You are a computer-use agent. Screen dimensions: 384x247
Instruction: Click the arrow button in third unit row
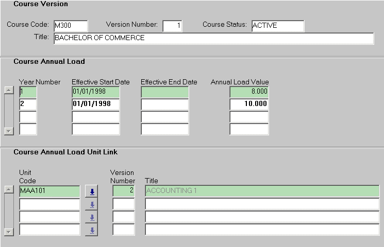click(91, 217)
